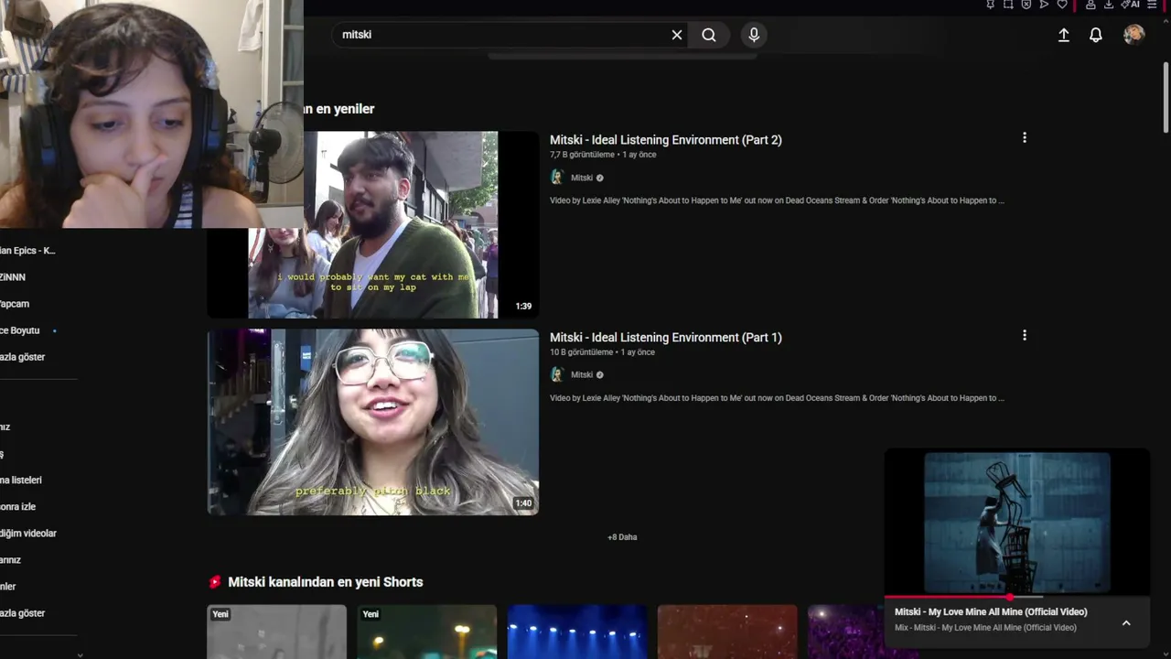Open the Ideal Listening Environment (Part 1) title
Viewport: 1171px width, 659px height.
666,338
